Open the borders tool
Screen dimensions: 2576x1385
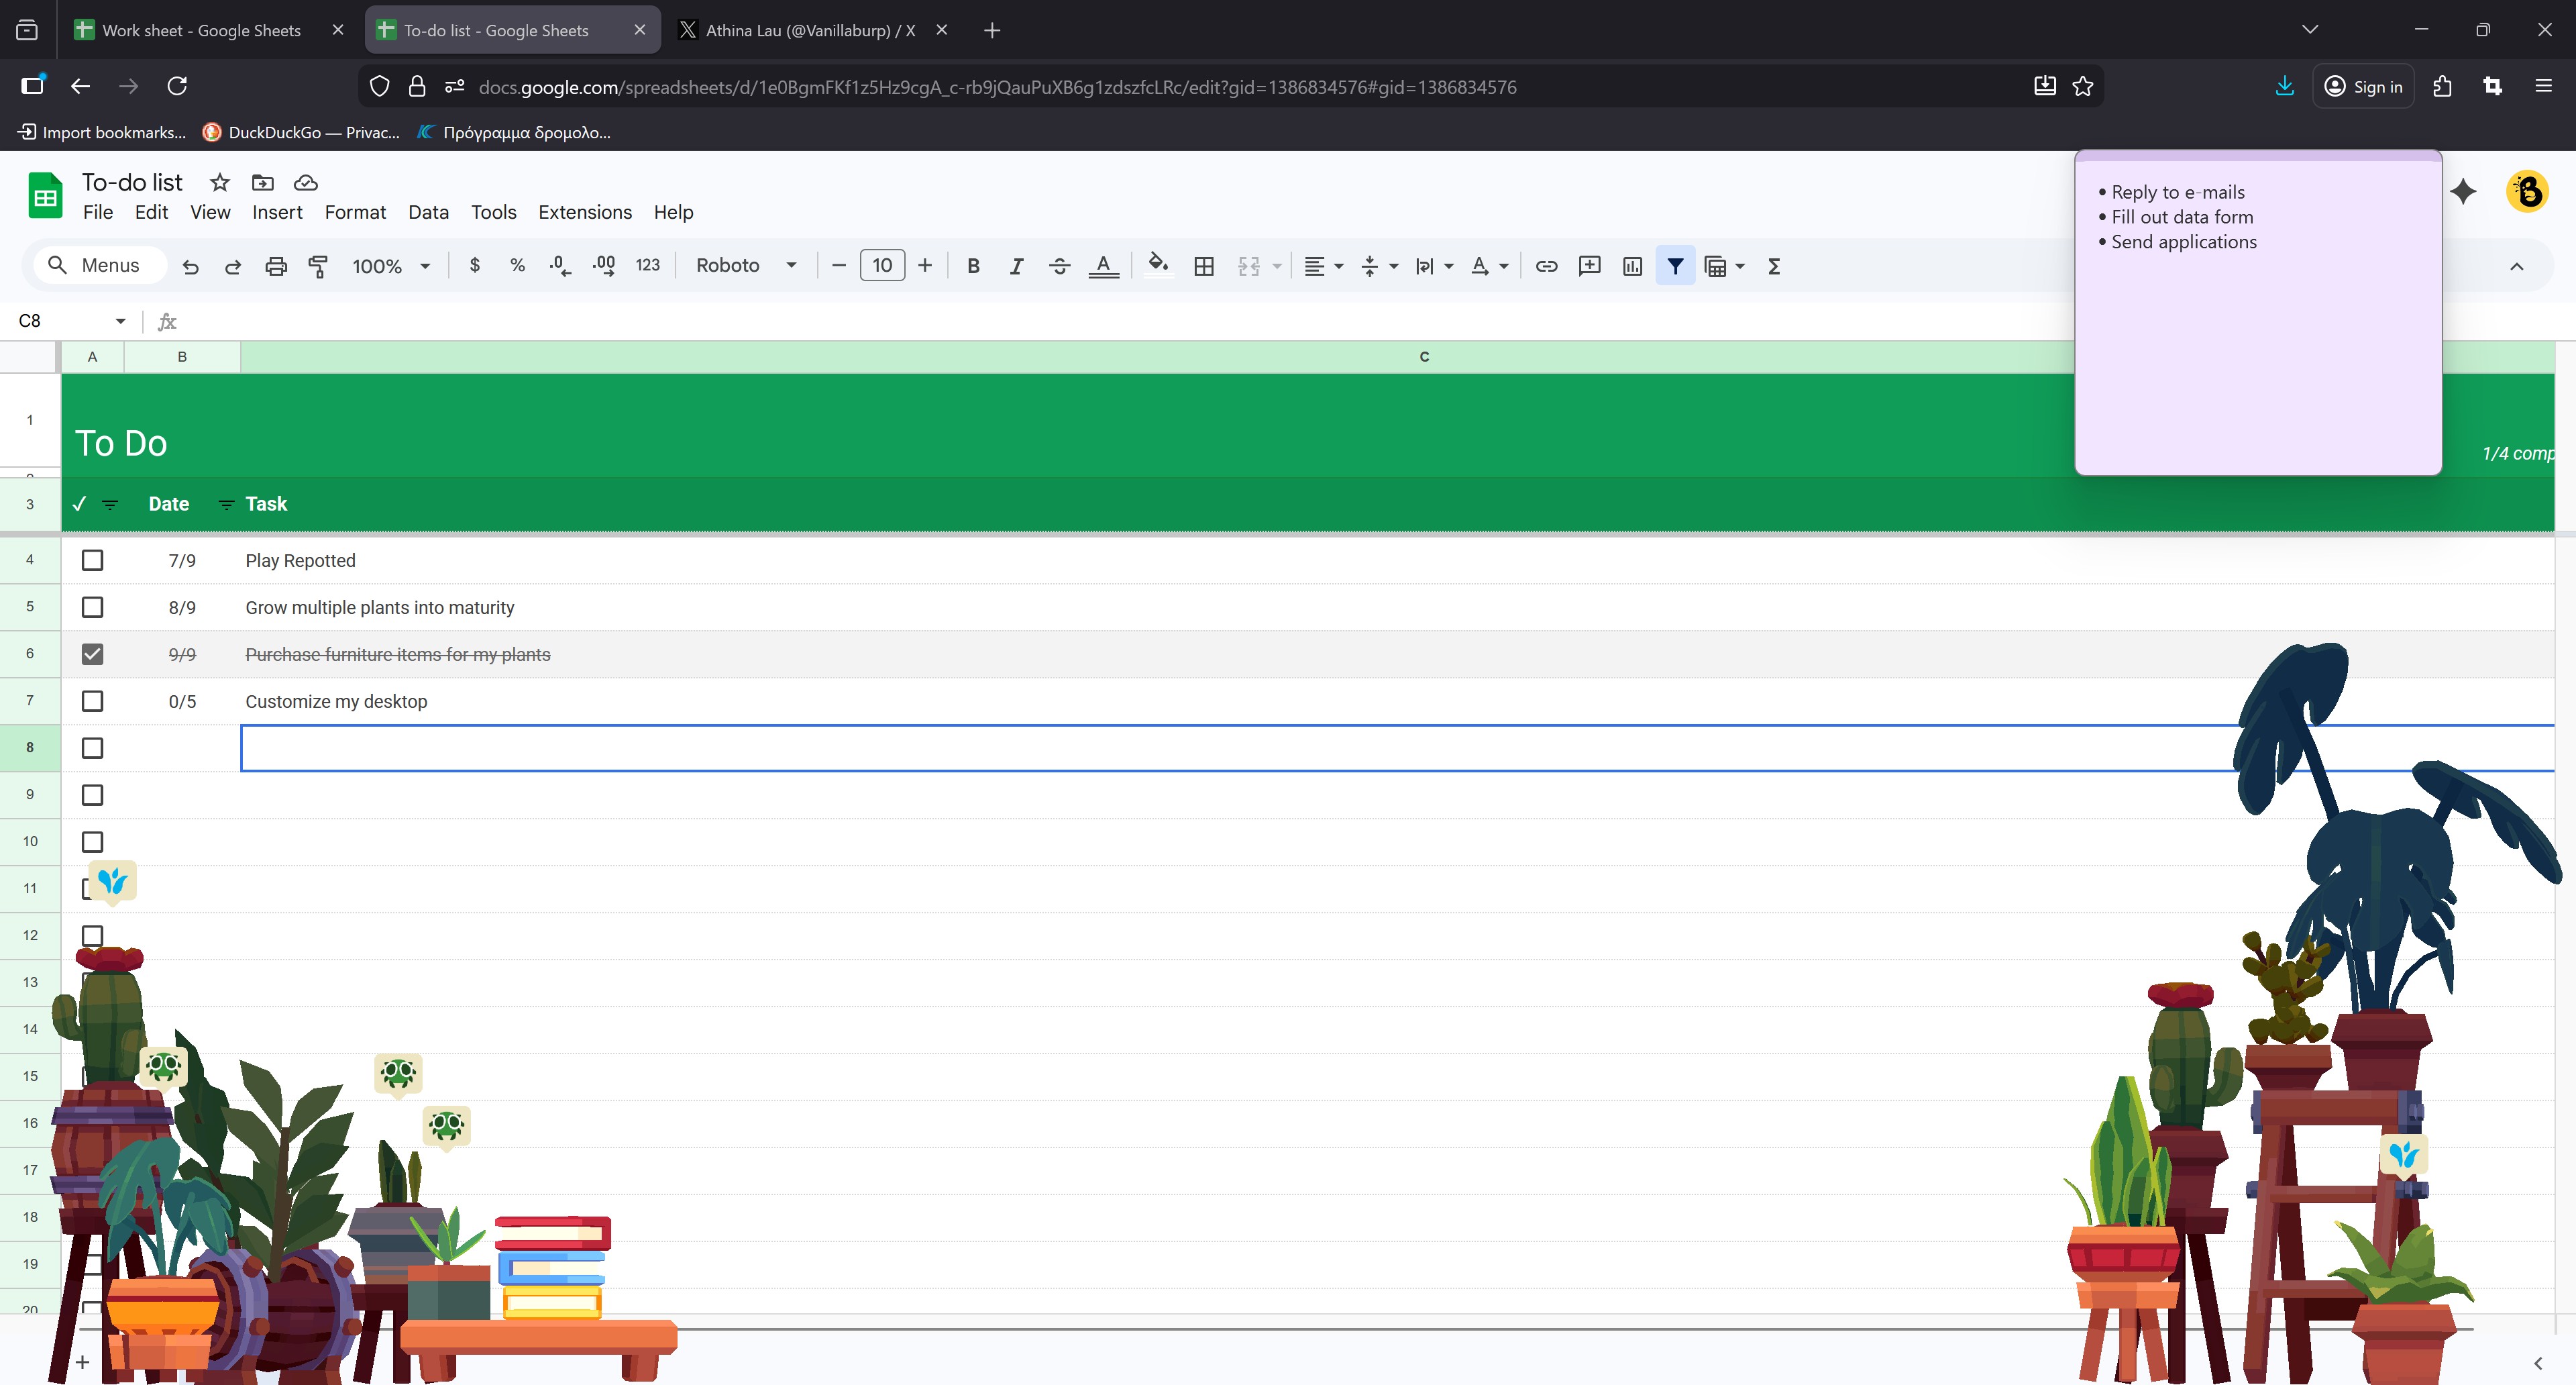coord(1204,266)
